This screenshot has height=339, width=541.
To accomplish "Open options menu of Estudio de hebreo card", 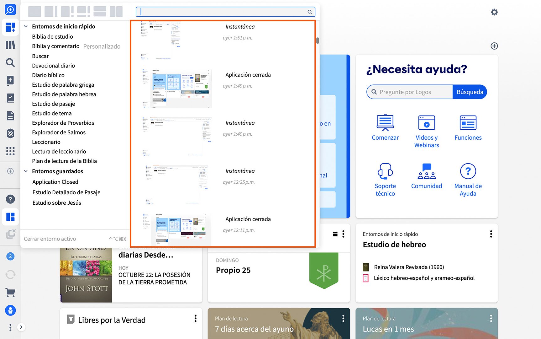I will click(x=491, y=234).
